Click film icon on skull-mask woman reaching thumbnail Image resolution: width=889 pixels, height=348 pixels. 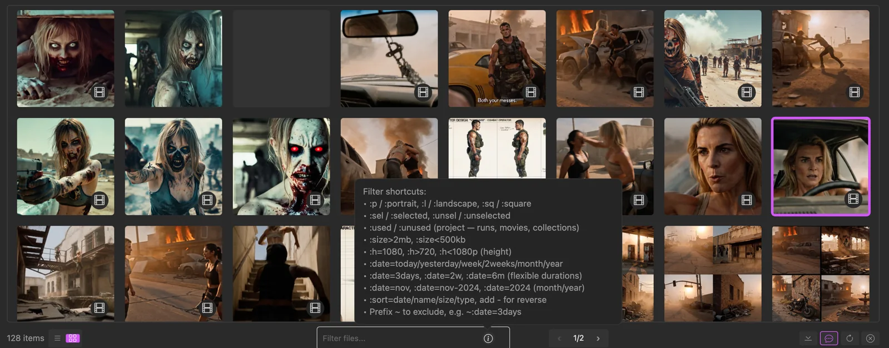pyautogui.click(x=207, y=200)
